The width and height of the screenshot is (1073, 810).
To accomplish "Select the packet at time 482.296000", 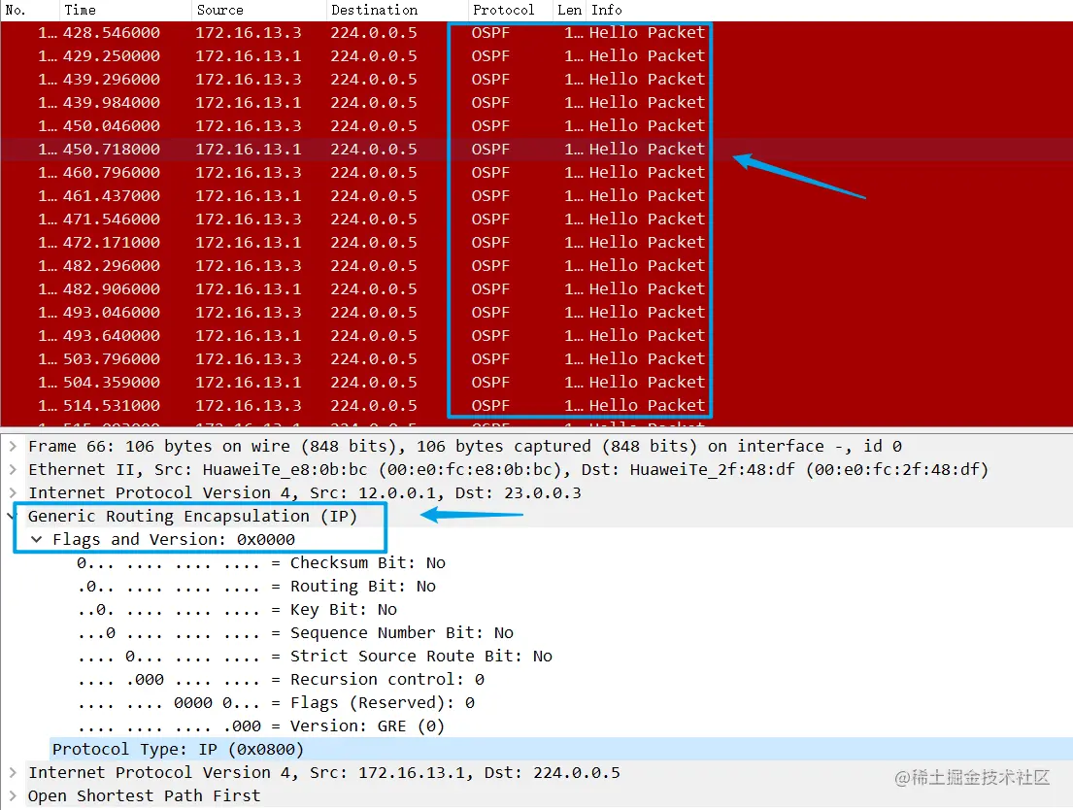I will pos(536,266).
